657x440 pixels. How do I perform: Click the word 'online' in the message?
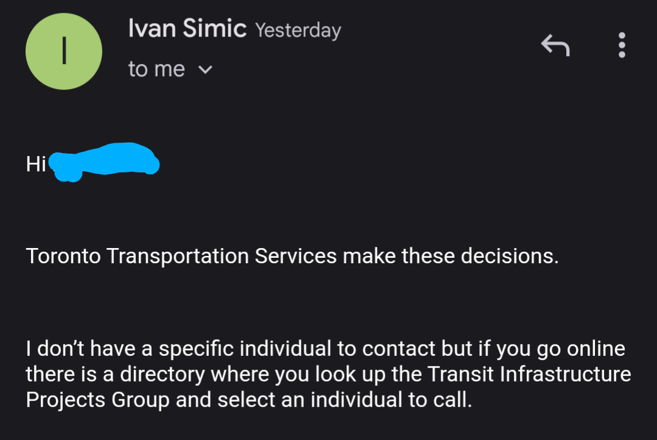point(596,349)
